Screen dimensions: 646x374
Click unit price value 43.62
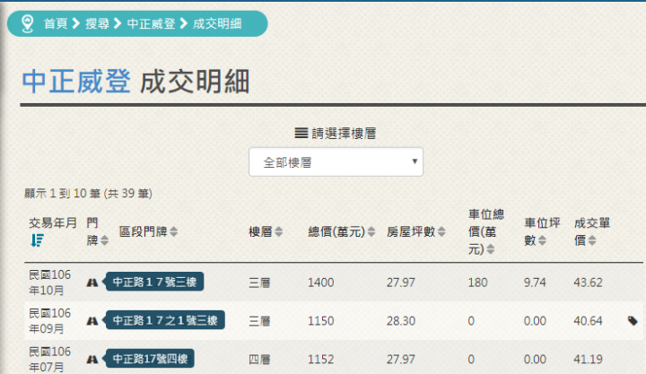[x=588, y=283]
